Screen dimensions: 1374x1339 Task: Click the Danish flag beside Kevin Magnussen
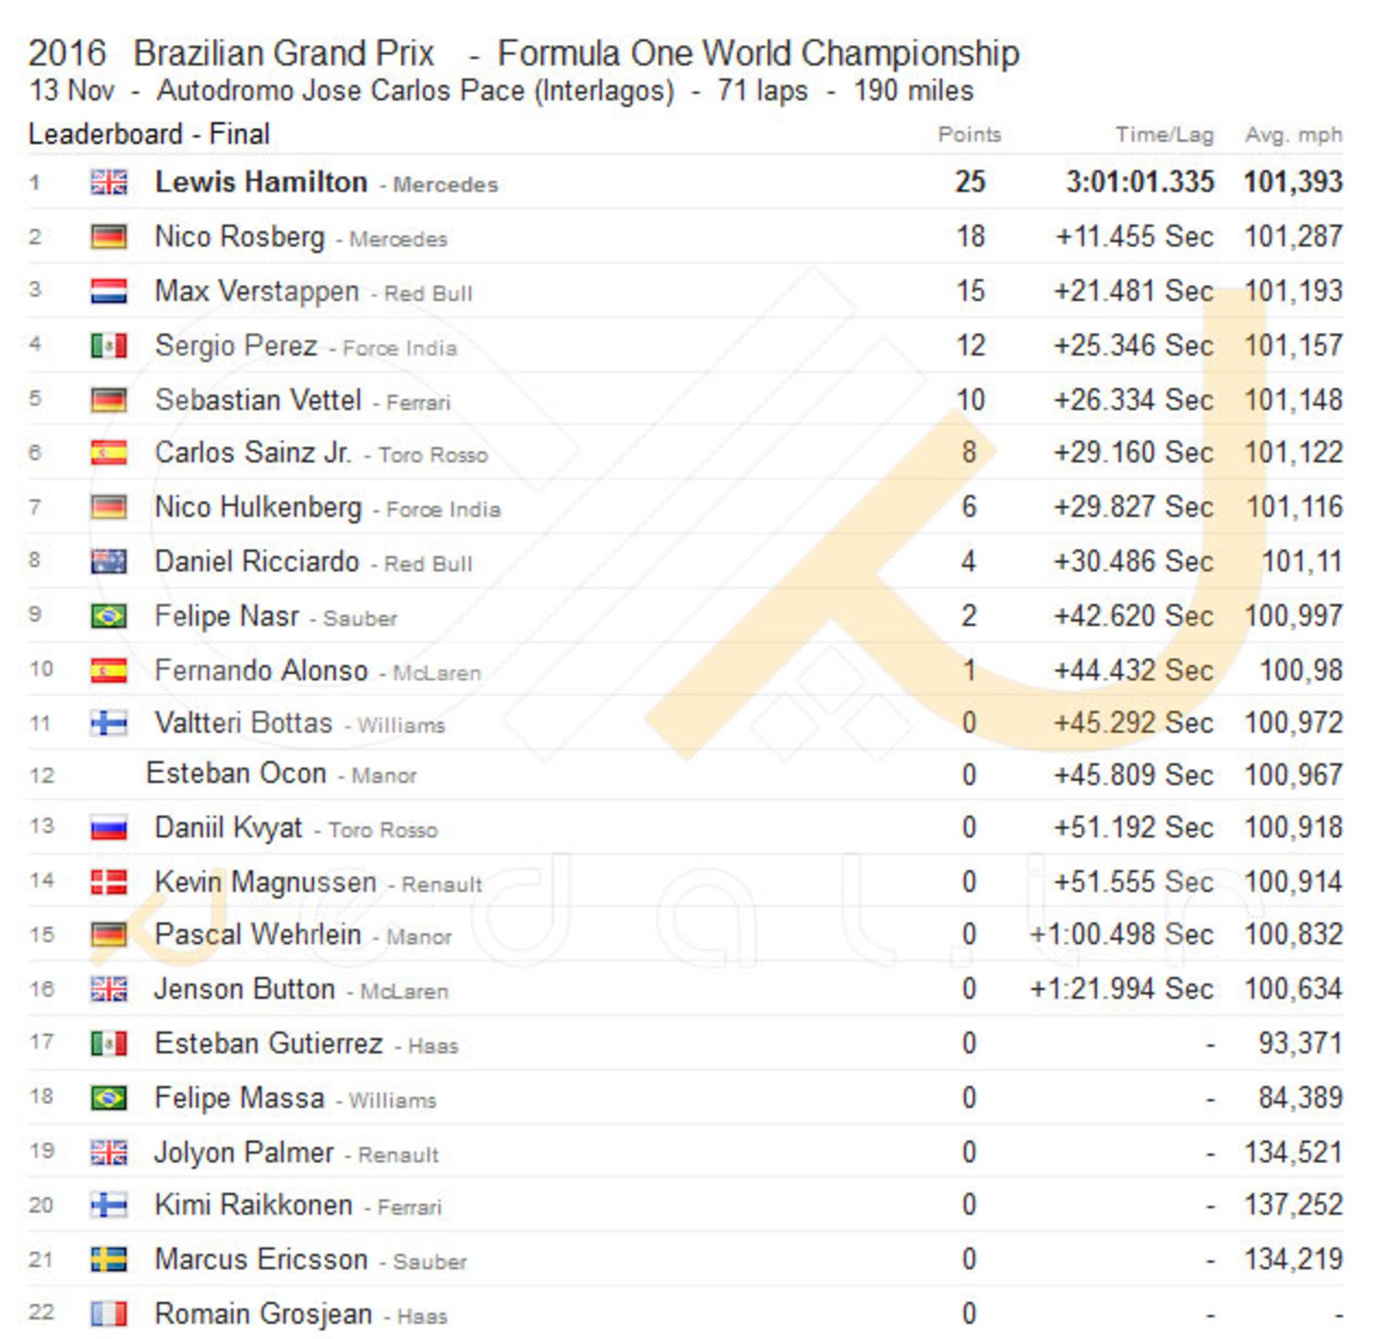[109, 882]
